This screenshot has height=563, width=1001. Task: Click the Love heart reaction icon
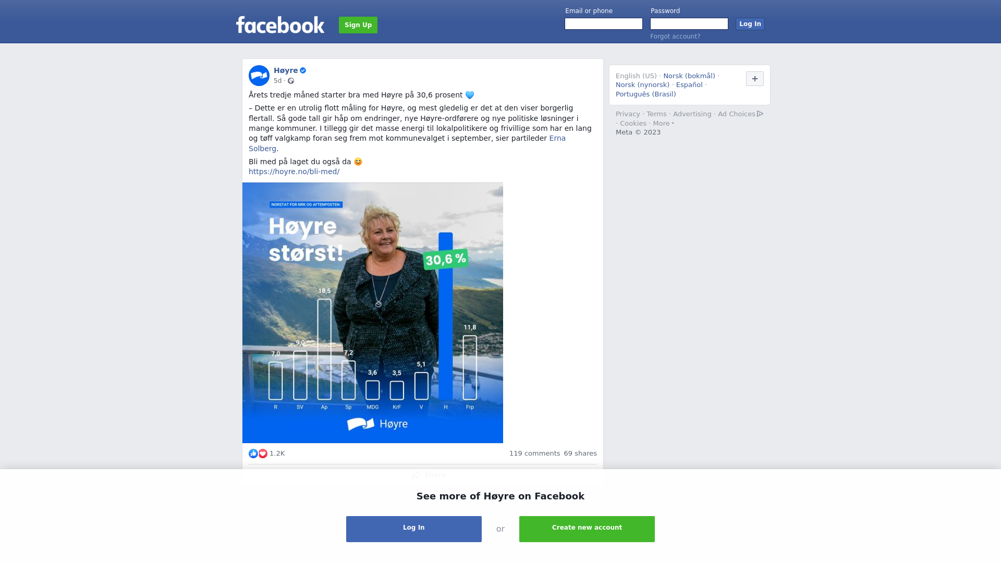click(263, 454)
